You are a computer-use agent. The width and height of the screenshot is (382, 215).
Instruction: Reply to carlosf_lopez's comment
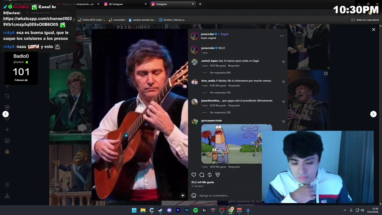(x=234, y=66)
